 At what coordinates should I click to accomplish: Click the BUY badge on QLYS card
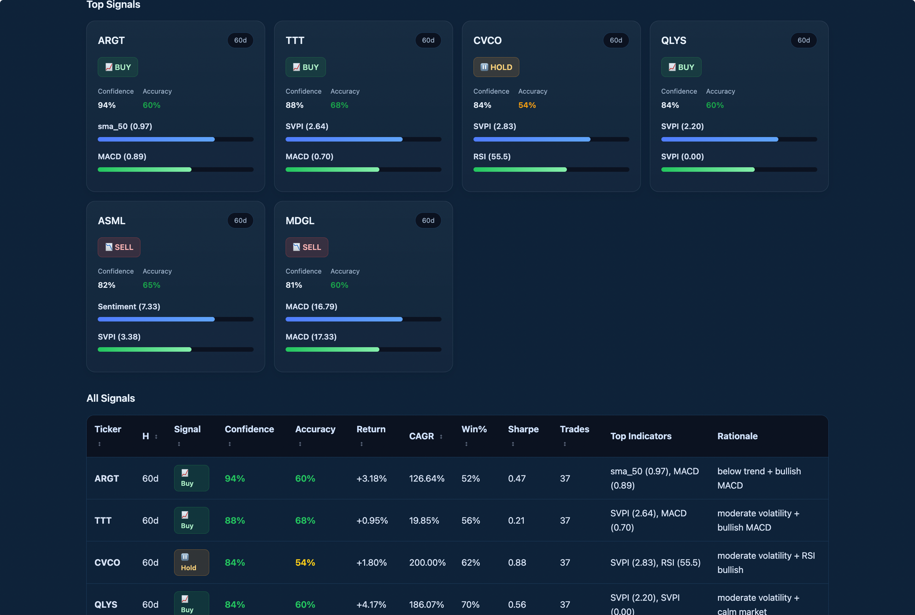click(x=681, y=67)
